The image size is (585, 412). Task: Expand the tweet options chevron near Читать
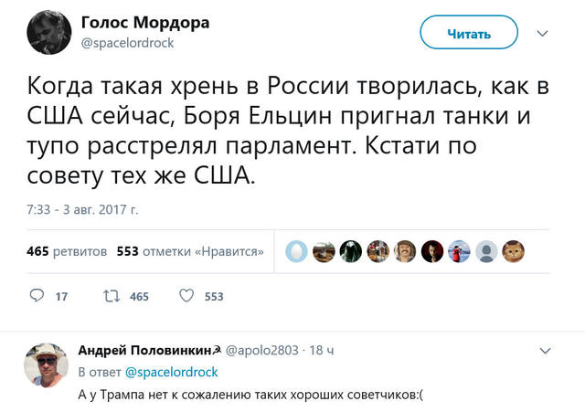(x=542, y=33)
